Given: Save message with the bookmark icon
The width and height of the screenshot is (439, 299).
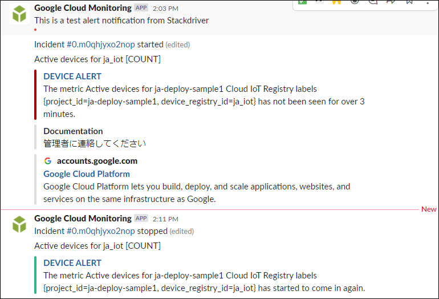Looking at the screenshot, I should coord(408,2).
